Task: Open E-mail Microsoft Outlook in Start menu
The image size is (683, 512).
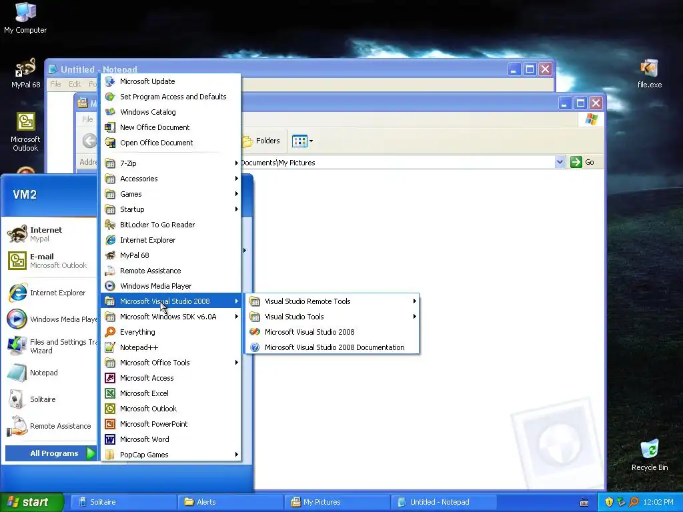Action: click(x=50, y=261)
